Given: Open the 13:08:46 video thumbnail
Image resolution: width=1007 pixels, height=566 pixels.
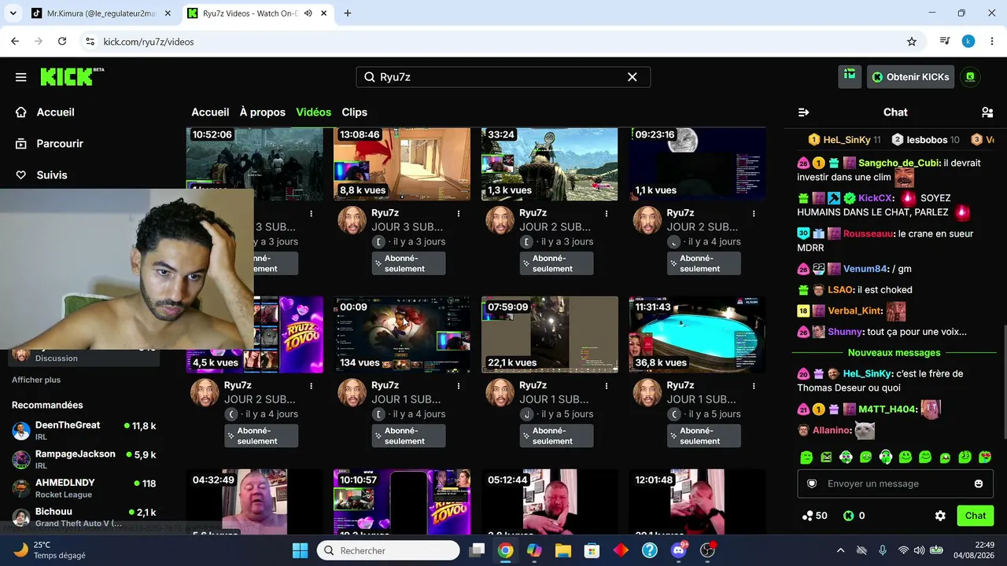Looking at the screenshot, I should (x=402, y=164).
